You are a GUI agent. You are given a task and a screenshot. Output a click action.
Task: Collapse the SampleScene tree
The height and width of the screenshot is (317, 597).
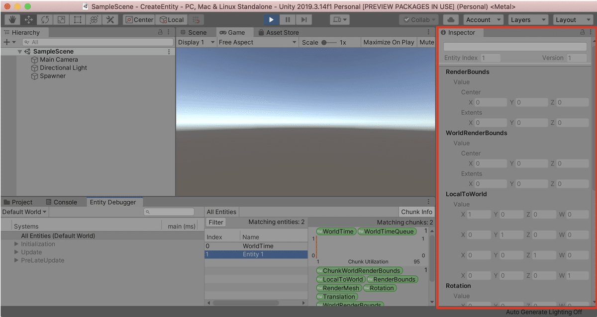coord(20,52)
